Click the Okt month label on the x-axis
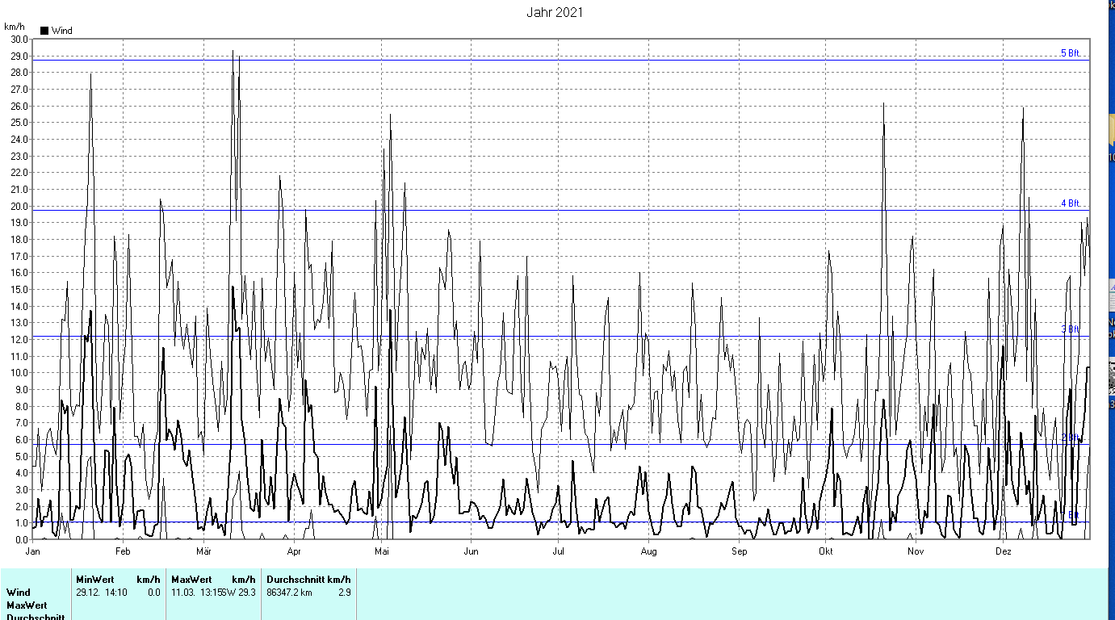The height and width of the screenshot is (620, 1115). (x=825, y=552)
